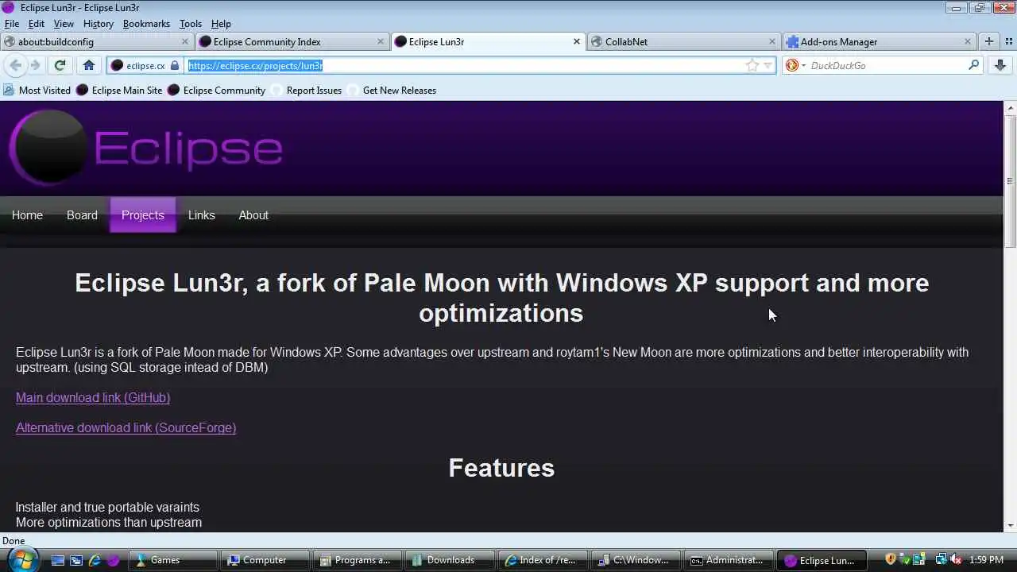Open the Most Visited bookmarks folder
1017x572 pixels.
pyautogui.click(x=37, y=91)
